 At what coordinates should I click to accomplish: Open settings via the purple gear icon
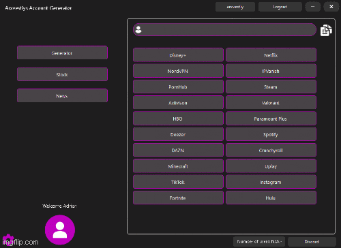pos(8,240)
